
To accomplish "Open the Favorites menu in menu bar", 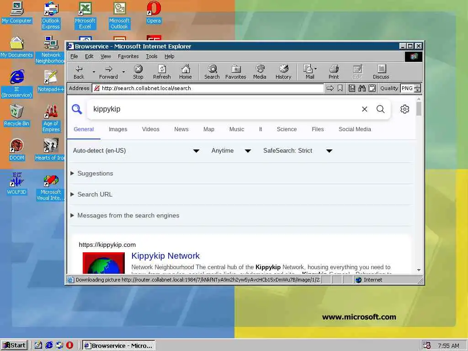I will pos(128,56).
